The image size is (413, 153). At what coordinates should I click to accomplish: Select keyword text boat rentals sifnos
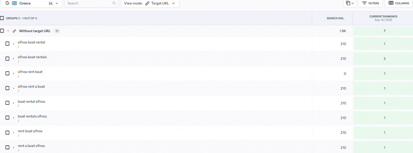[x=32, y=116]
